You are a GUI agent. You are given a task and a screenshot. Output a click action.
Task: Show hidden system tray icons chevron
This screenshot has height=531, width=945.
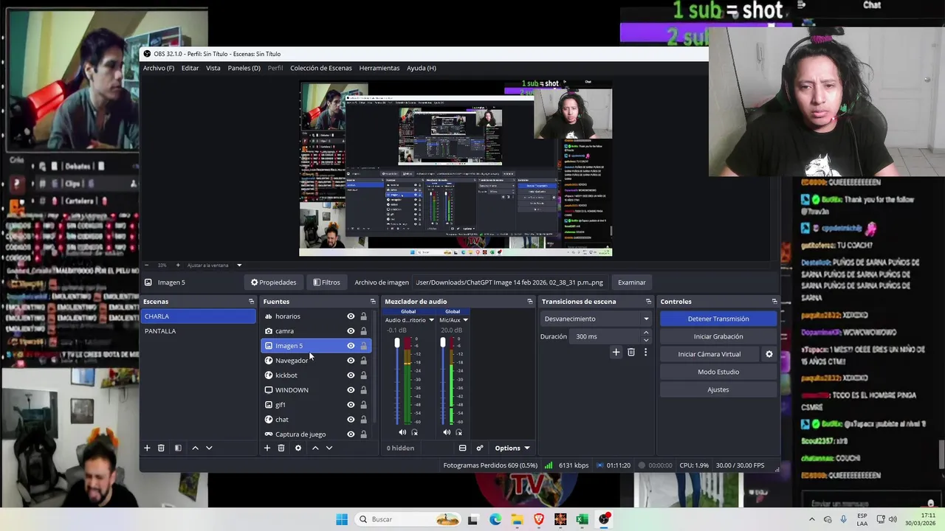[x=813, y=519]
